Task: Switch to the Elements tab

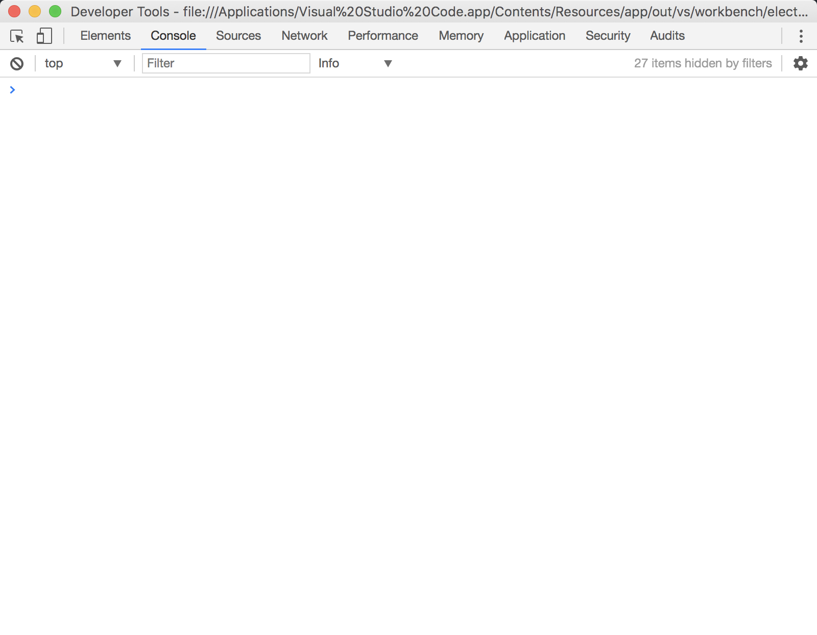Action: 106,36
